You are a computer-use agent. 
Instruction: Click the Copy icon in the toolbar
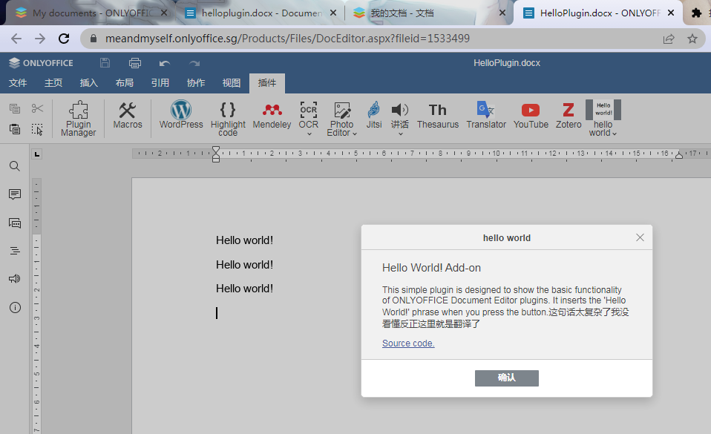(x=15, y=108)
